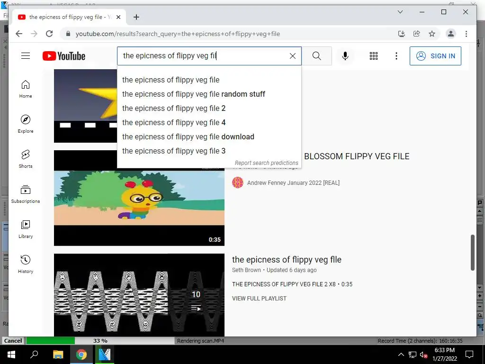The image size is (485, 364).
Task: Start voice search with the microphone icon
Action: click(345, 56)
